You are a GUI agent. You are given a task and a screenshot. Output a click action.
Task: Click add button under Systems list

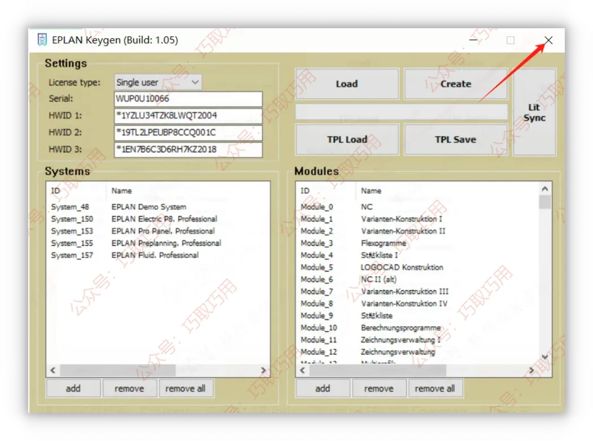[x=73, y=388]
